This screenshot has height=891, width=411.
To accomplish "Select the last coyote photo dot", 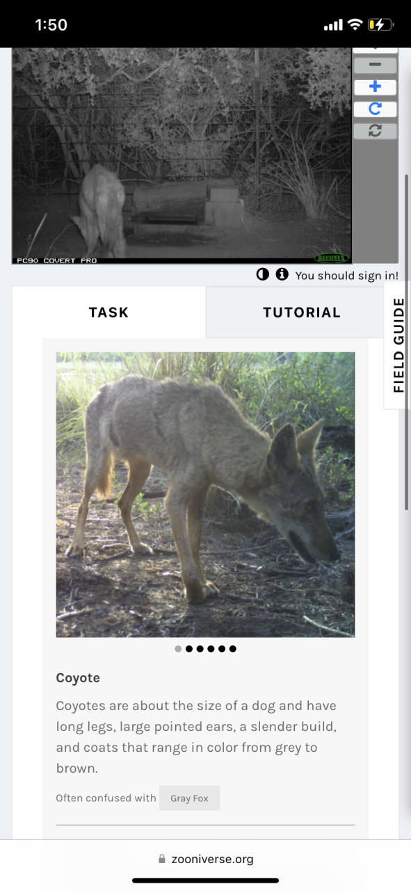I will [x=232, y=649].
